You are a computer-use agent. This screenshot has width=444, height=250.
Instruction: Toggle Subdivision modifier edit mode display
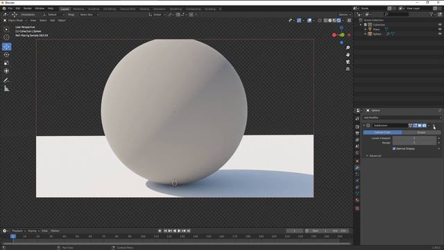click(415, 125)
